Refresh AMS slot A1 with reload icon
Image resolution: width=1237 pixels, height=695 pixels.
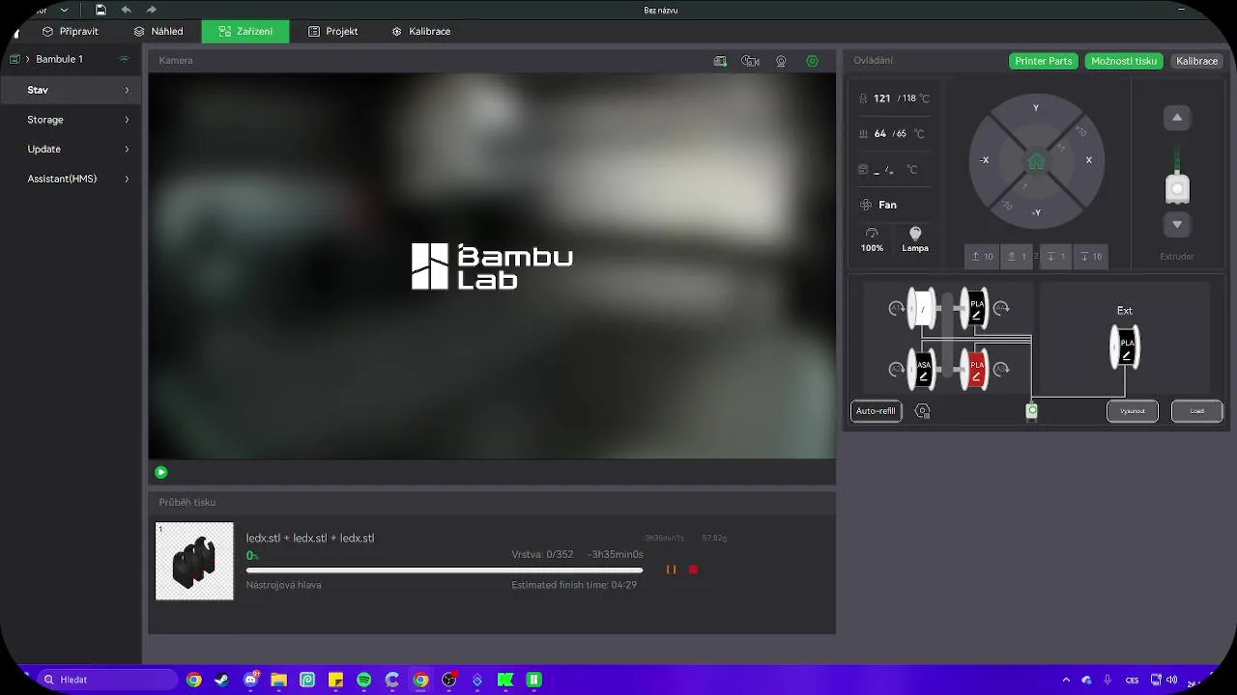point(897,309)
